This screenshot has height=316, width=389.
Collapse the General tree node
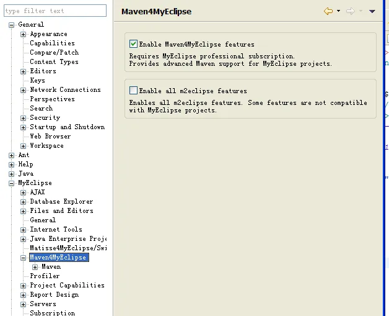click(11, 25)
